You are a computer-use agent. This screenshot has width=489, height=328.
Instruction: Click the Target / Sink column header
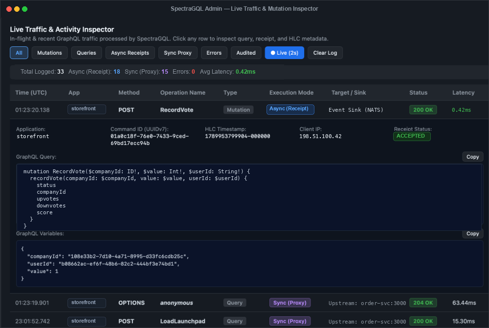[349, 92]
